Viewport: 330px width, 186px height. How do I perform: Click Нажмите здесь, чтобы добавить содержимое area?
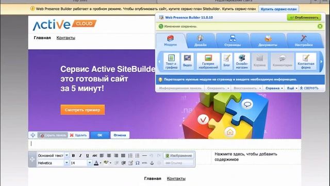(246, 157)
